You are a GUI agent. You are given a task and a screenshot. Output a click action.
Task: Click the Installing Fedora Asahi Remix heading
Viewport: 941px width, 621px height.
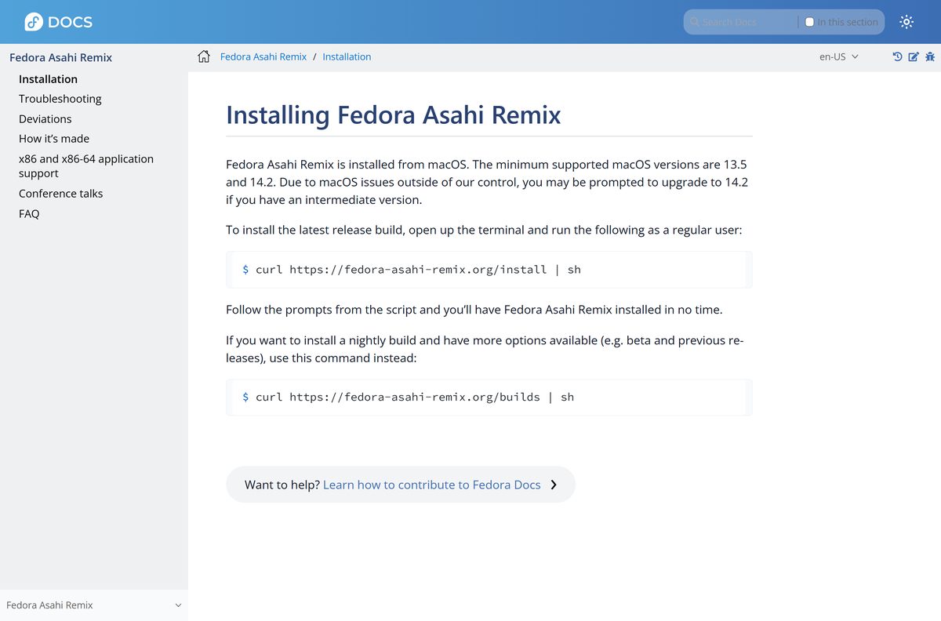[394, 115]
